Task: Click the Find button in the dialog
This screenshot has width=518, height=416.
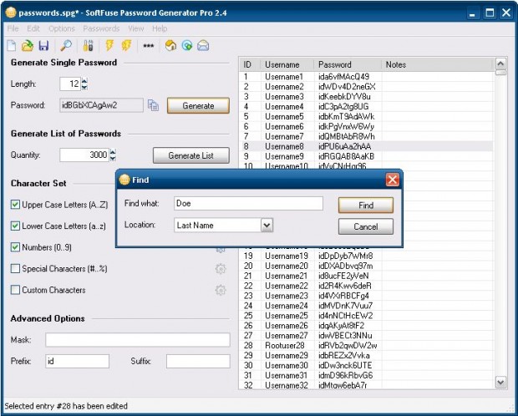Action: [x=366, y=205]
